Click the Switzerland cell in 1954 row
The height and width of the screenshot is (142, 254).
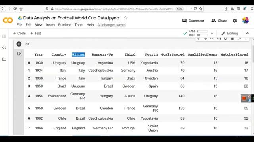pos(57,96)
